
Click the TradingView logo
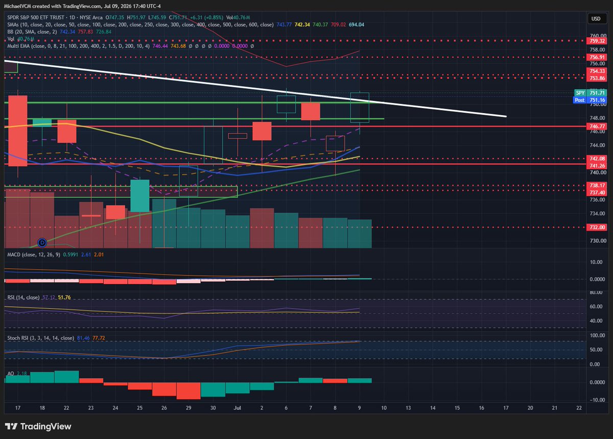pos(38,426)
